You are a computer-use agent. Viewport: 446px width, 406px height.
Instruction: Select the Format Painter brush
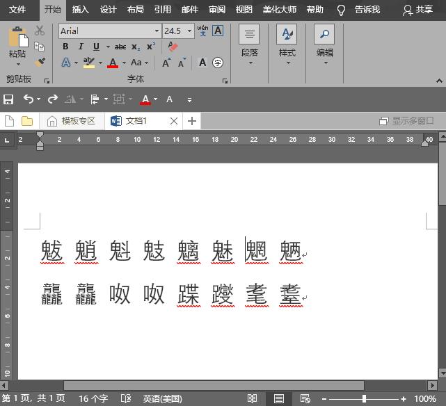(x=40, y=62)
